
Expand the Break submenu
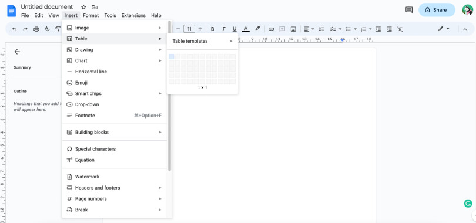[x=115, y=210]
